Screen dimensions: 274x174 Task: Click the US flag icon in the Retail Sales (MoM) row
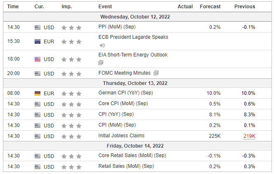[38, 167]
